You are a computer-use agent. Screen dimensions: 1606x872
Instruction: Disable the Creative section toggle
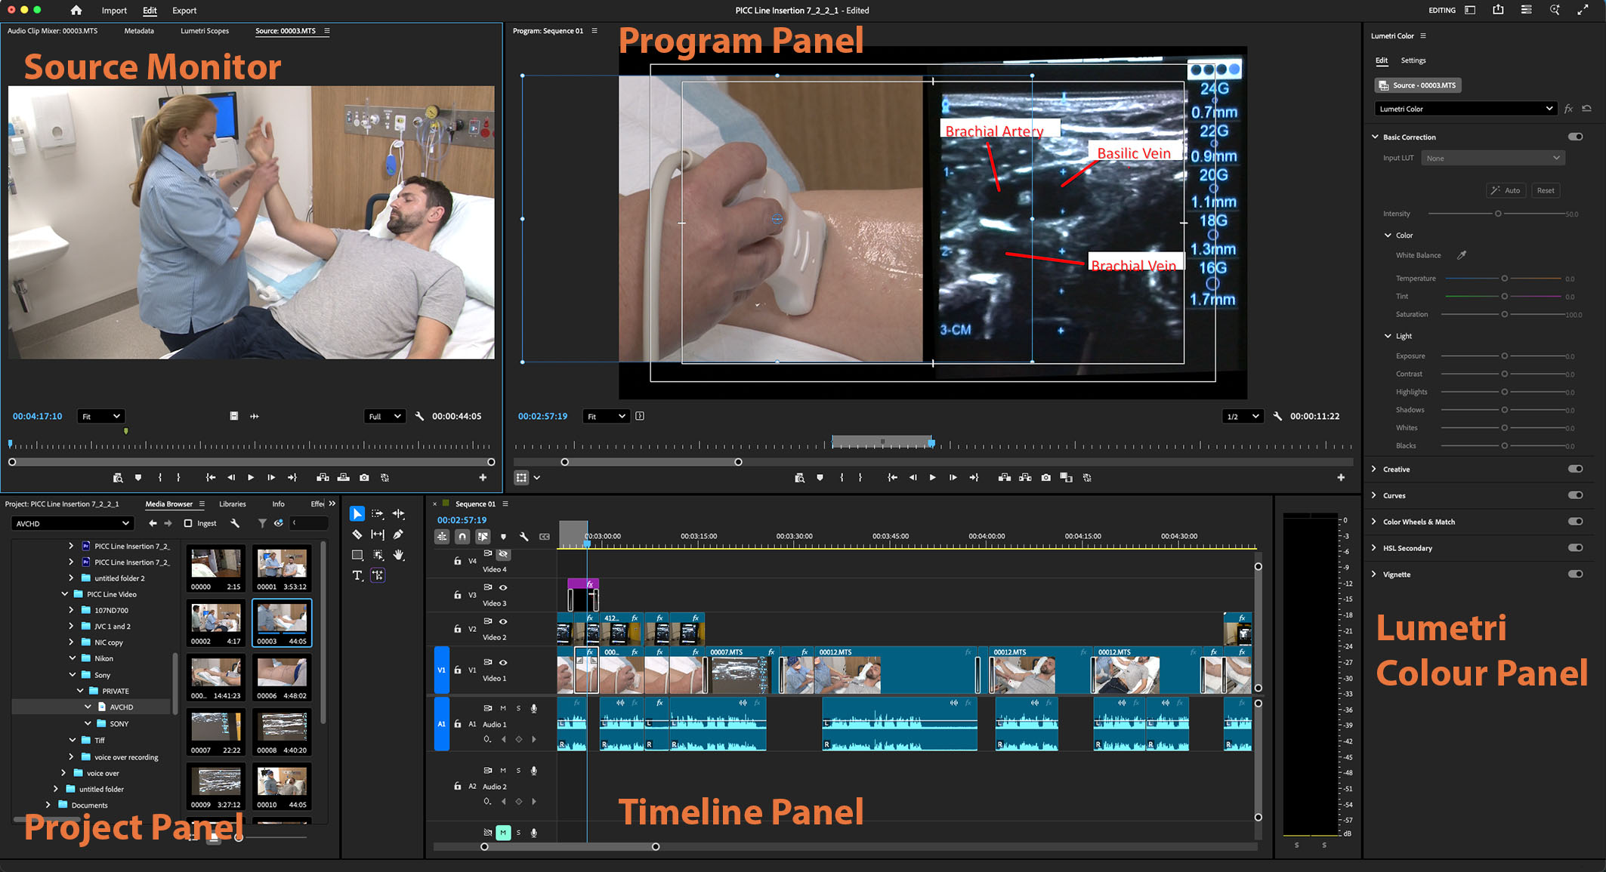point(1575,469)
